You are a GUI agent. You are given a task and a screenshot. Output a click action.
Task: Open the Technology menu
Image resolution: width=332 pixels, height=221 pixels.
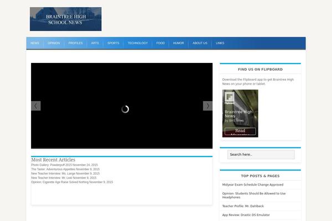138,43
